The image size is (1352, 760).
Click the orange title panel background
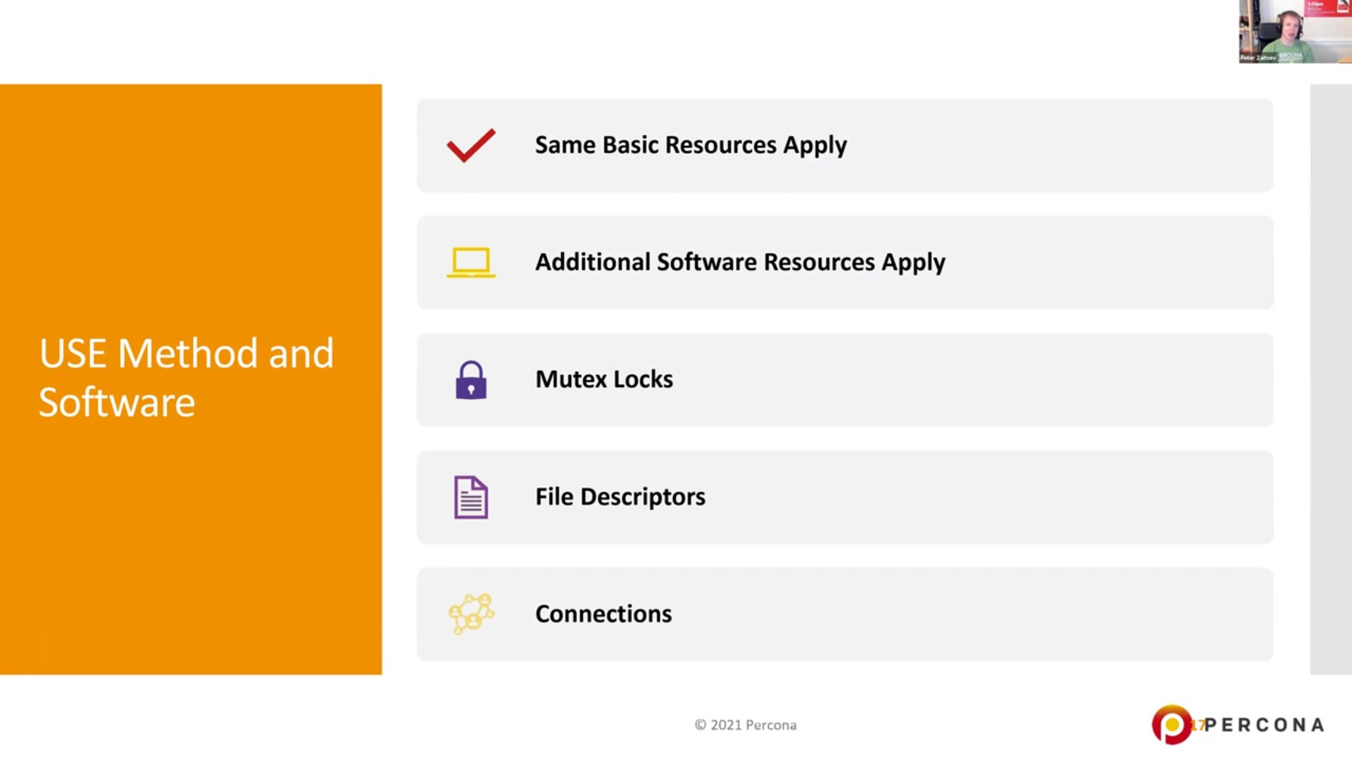click(x=190, y=563)
